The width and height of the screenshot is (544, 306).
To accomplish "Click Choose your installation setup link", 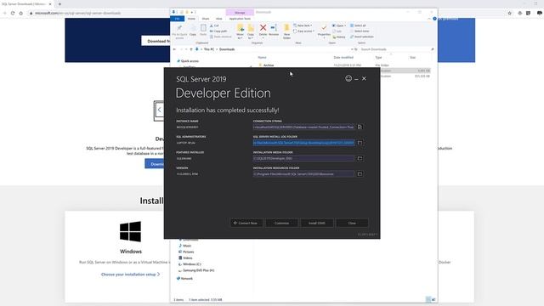I will tap(130, 275).
